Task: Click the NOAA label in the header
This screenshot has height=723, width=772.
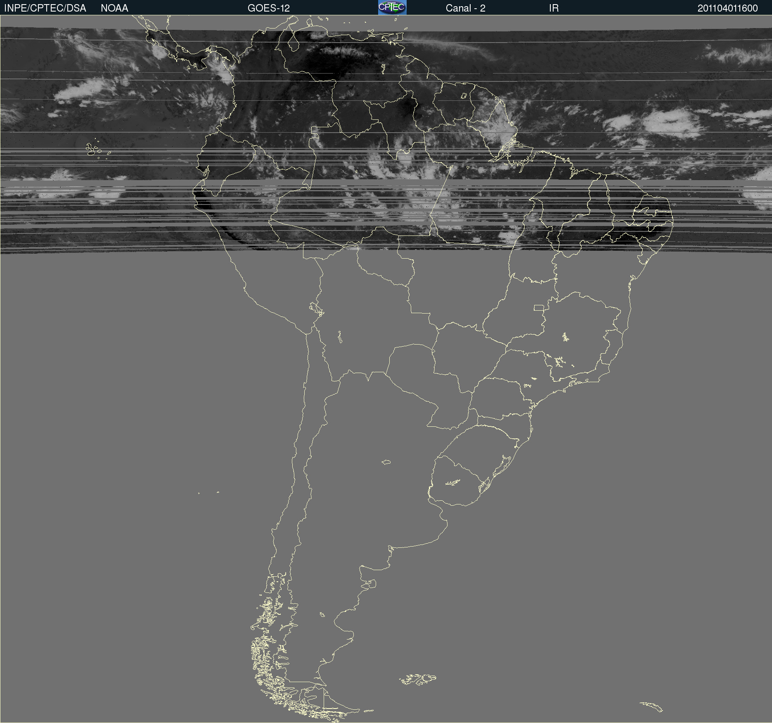Action: click(x=114, y=8)
